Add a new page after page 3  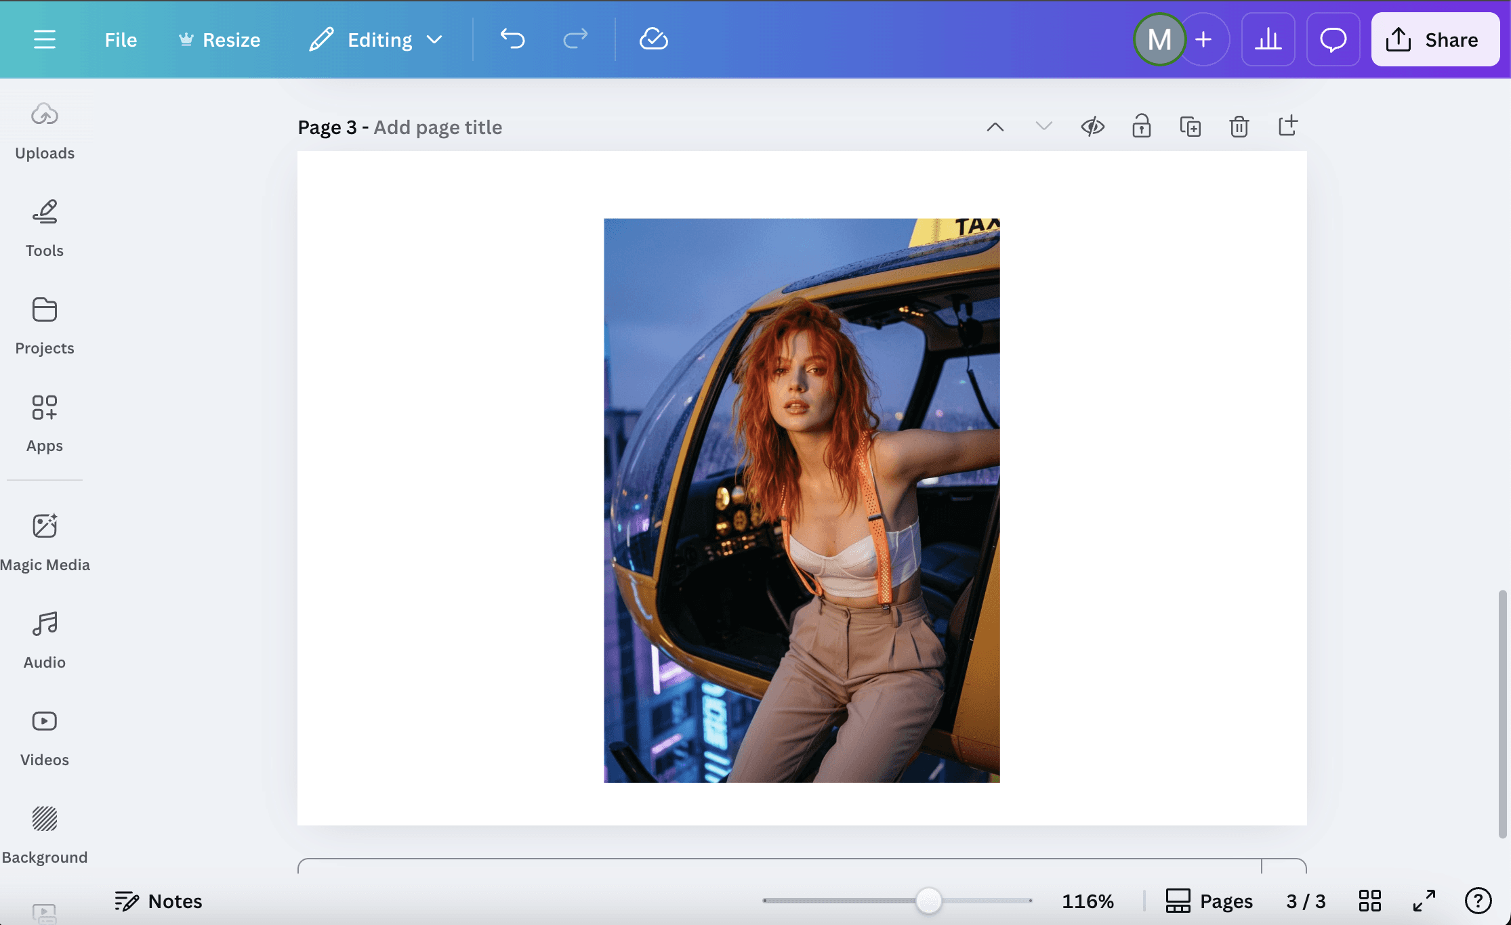pyautogui.click(x=1287, y=127)
